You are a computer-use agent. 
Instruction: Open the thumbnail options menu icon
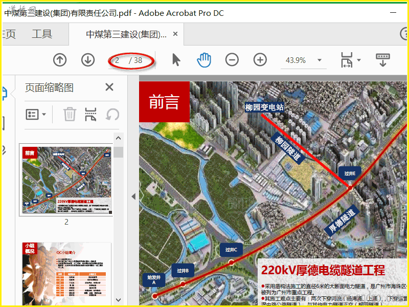(32, 114)
